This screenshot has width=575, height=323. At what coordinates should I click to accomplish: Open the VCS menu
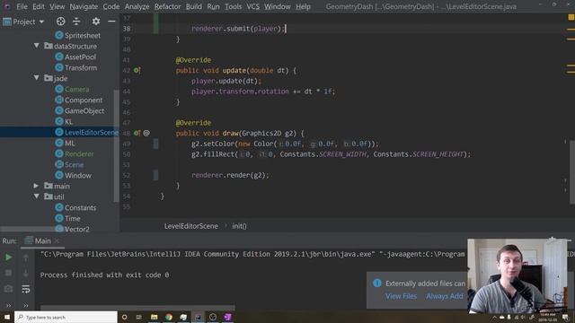tap(252, 6)
